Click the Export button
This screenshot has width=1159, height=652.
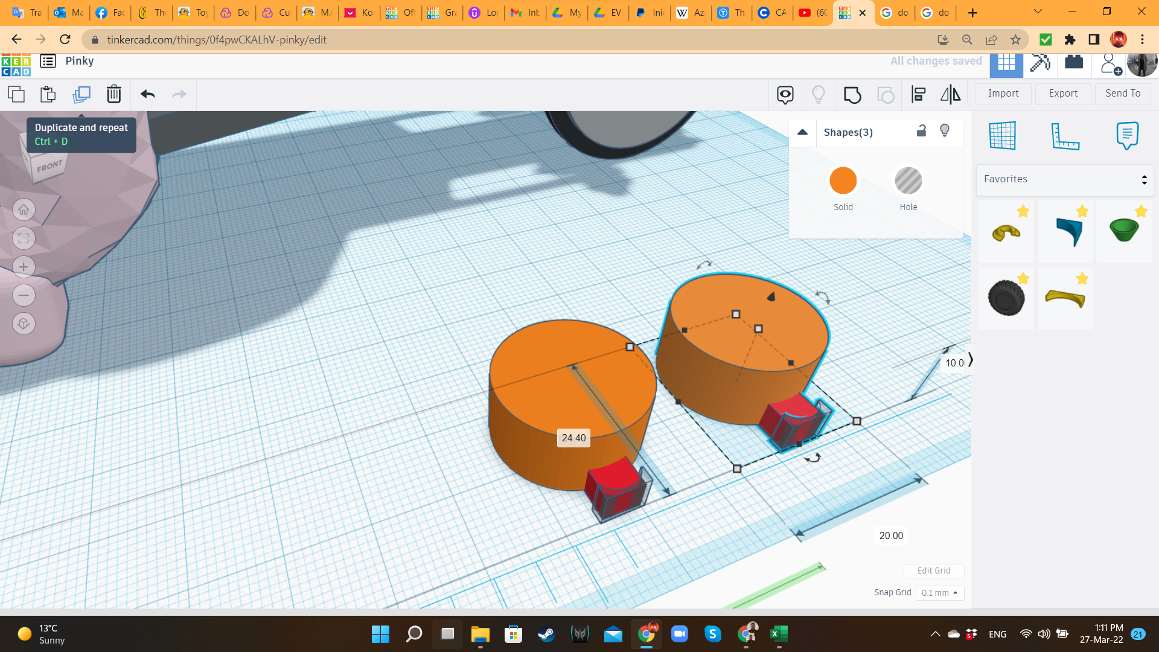point(1063,94)
